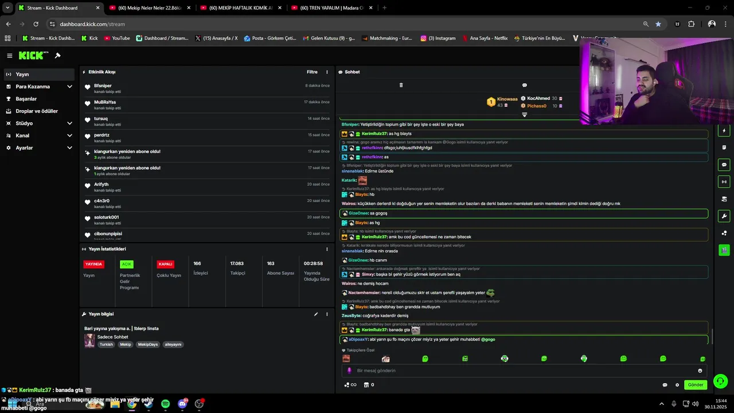Click chat bubble icon beside settings gear

[665, 385]
